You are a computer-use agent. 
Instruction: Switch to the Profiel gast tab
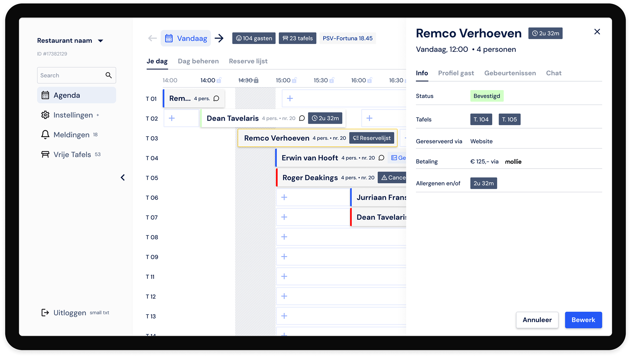tap(456, 73)
